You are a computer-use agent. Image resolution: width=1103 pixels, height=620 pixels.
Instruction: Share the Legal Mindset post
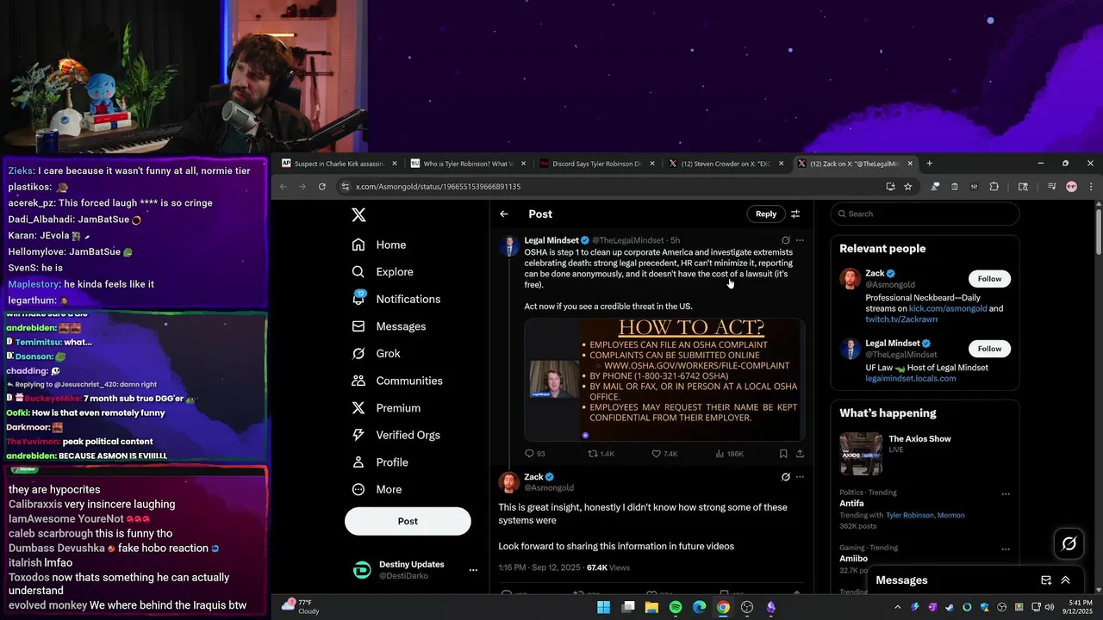(800, 454)
